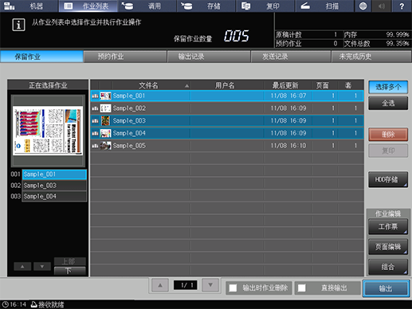Click the clock time in status bar
Screen dimensions: 412x309
click(14, 304)
